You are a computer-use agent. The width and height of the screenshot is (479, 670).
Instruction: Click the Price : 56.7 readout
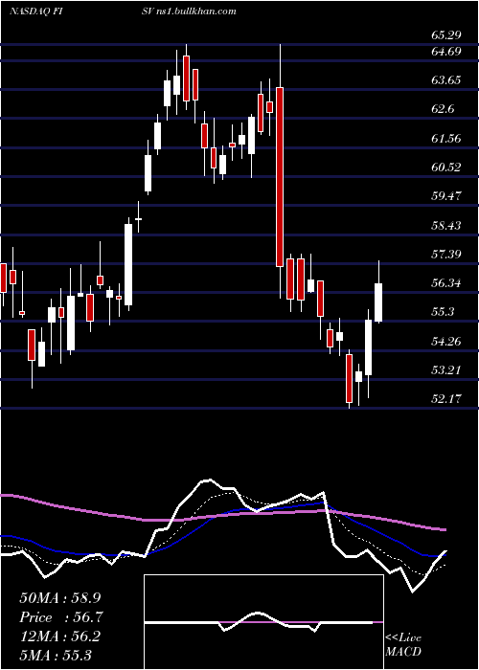point(61,617)
